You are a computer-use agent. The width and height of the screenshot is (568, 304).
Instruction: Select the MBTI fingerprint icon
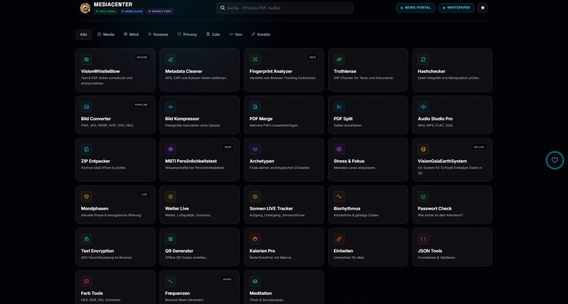(x=171, y=149)
